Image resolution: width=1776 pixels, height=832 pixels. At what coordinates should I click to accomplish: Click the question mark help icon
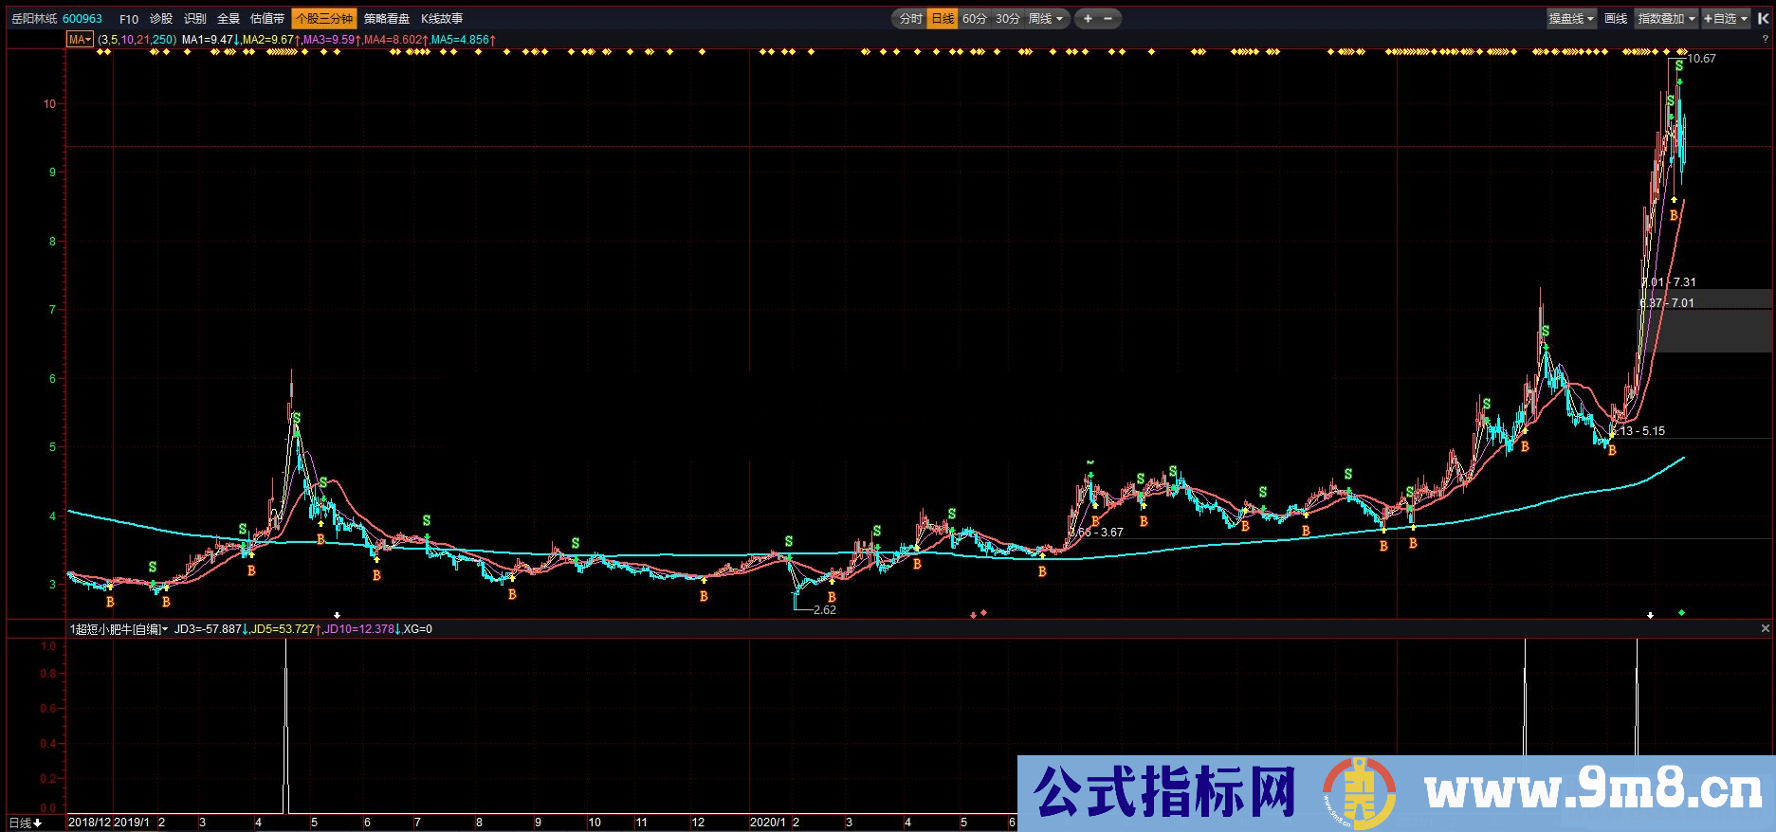point(1765,39)
